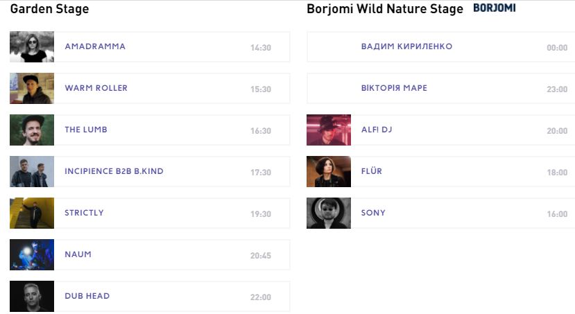Open ALFI DJ's artist photo
Image resolution: width=575 pixels, height=314 pixels.
[x=329, y=130]
